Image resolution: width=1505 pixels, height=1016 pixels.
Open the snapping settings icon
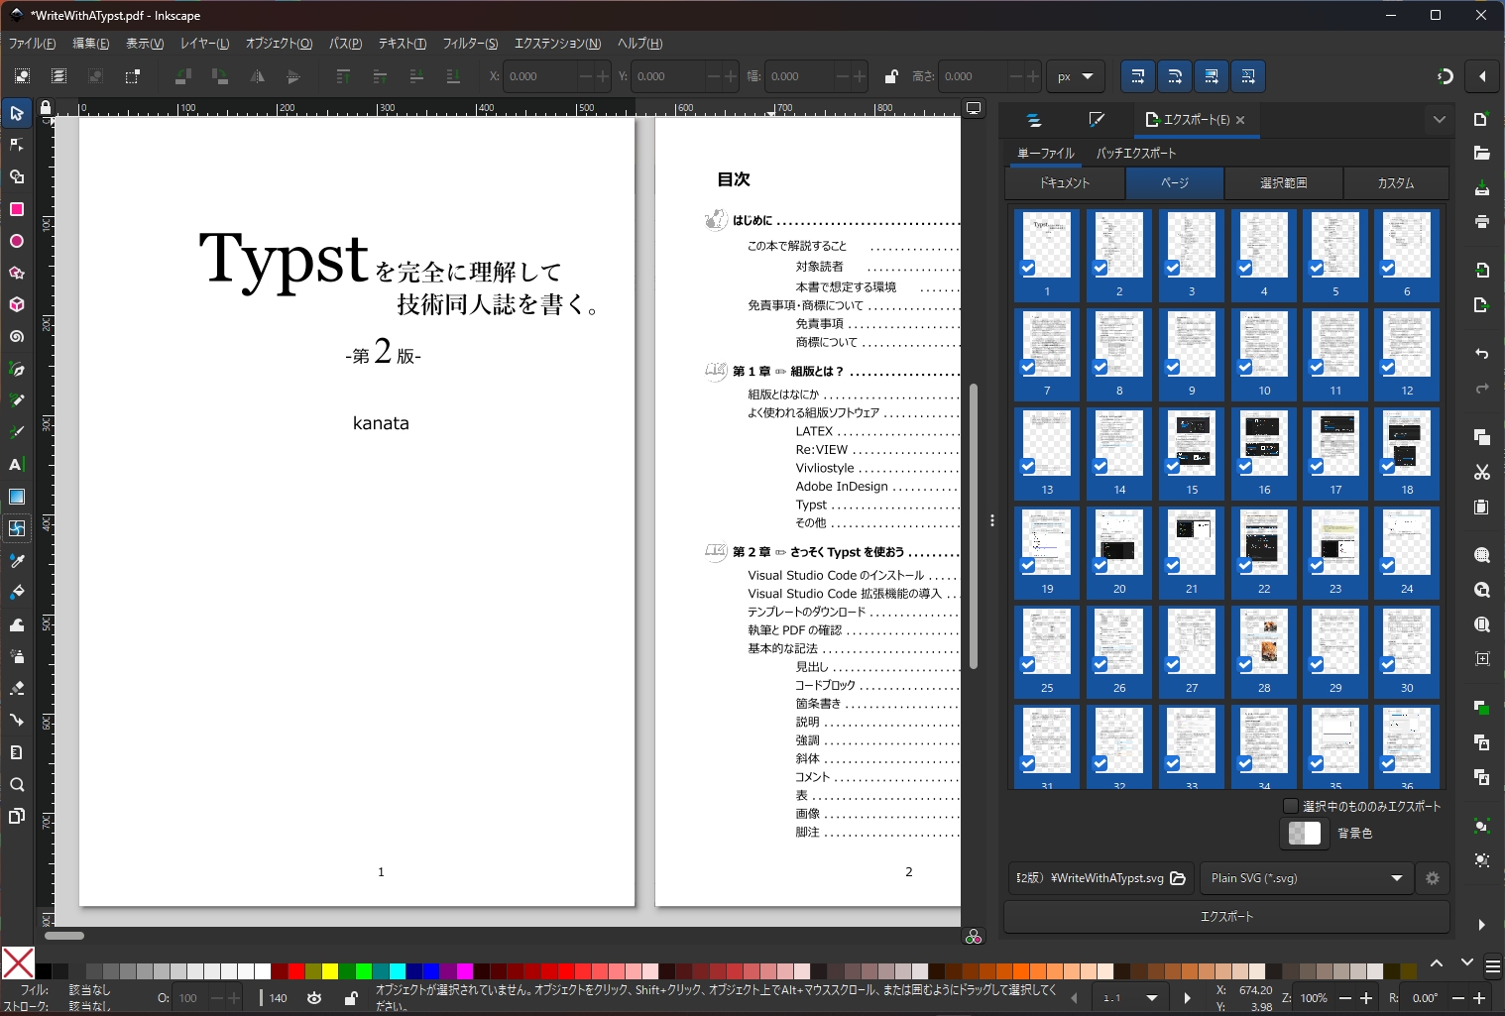pos(1445,76)
